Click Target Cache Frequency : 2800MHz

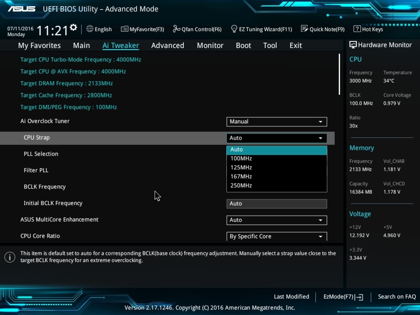click(x=66, y=95)
